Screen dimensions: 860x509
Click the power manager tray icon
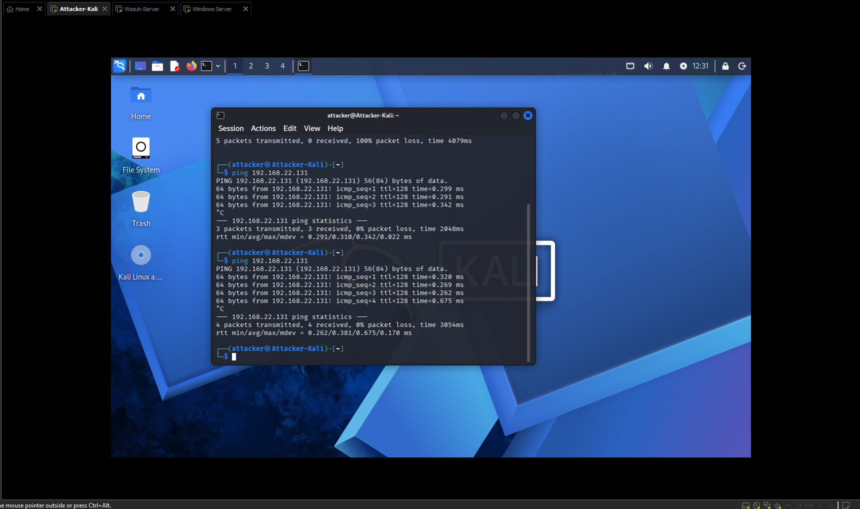pyautogui.click(x=683, y=66)
